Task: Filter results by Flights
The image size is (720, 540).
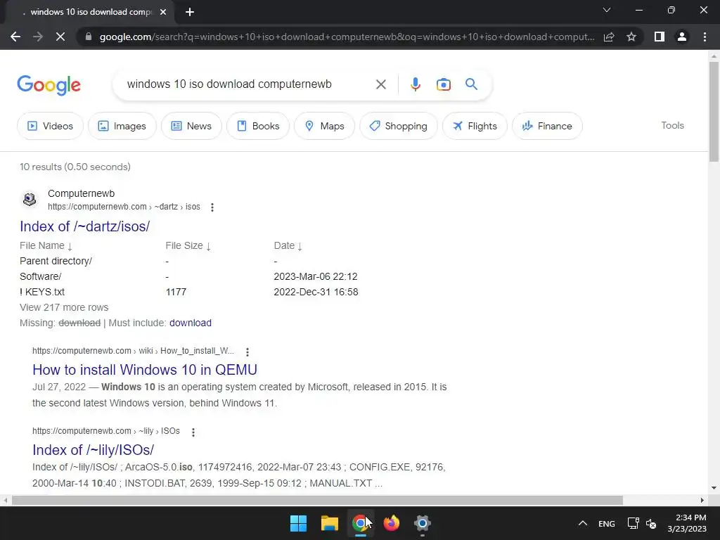Action: [x=475, y=126]
